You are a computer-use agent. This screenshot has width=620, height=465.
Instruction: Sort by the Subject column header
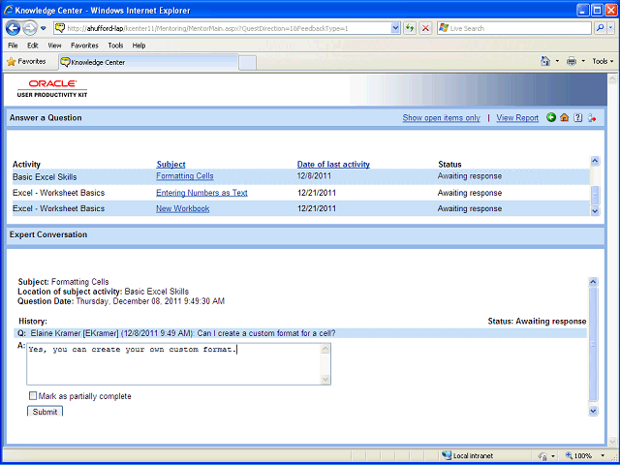point(170,165)
